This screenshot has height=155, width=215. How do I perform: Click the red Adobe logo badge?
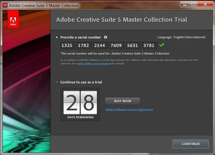click(13, 19)
